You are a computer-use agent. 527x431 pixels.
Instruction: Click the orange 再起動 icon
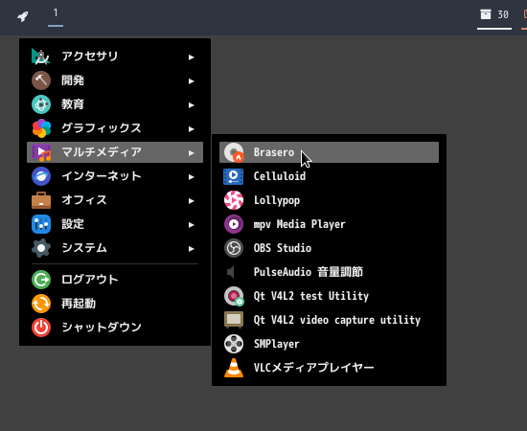click(x=41, y=304)
